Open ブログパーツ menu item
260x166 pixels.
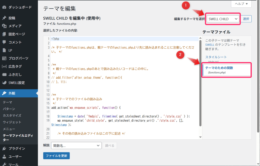tap(19, 58)
